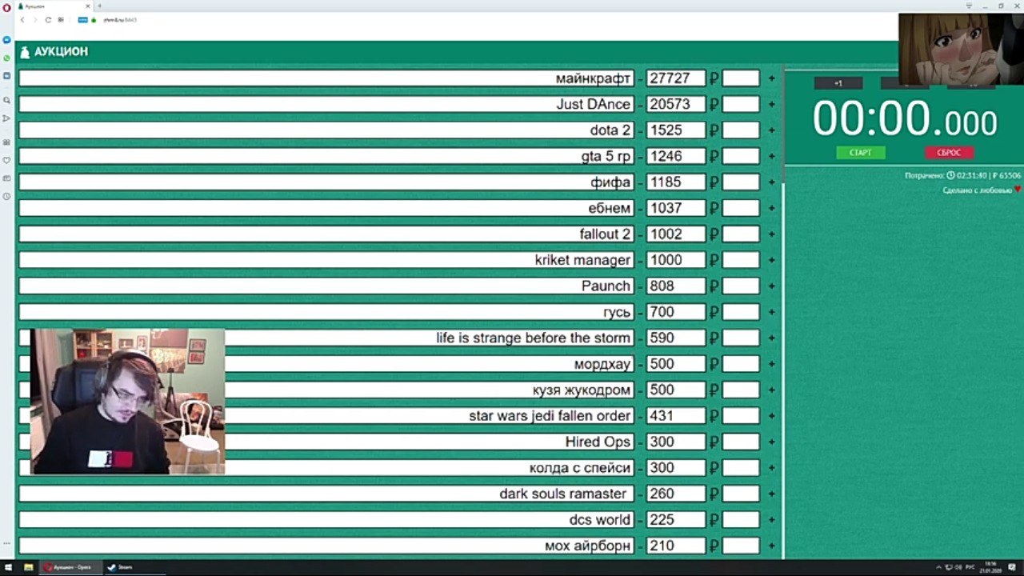Open the taskbar clock and date
1024x576 pixels.
992,567
